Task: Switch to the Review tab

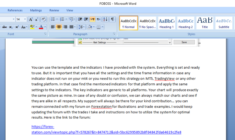Action: 54,10
